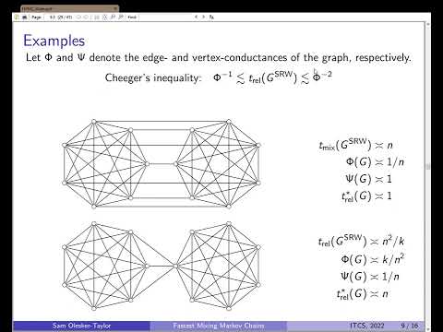
Task: Go to the previous page with the back arrow
Action: (78, 18)
